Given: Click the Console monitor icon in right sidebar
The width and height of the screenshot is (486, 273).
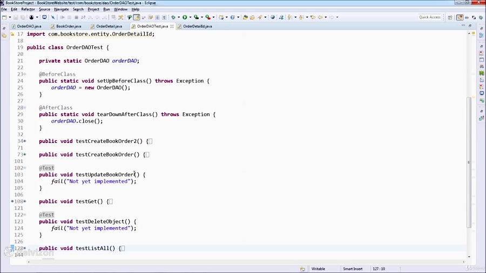Looking at the screenshot, I should click(x=481, y=93).
